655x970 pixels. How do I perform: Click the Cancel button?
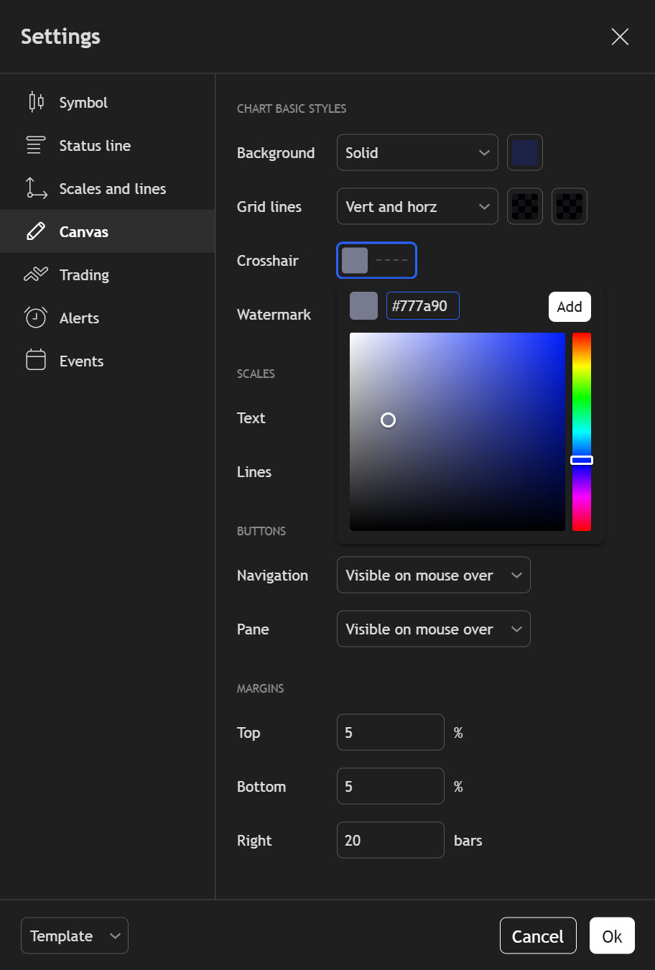[537, 936]
